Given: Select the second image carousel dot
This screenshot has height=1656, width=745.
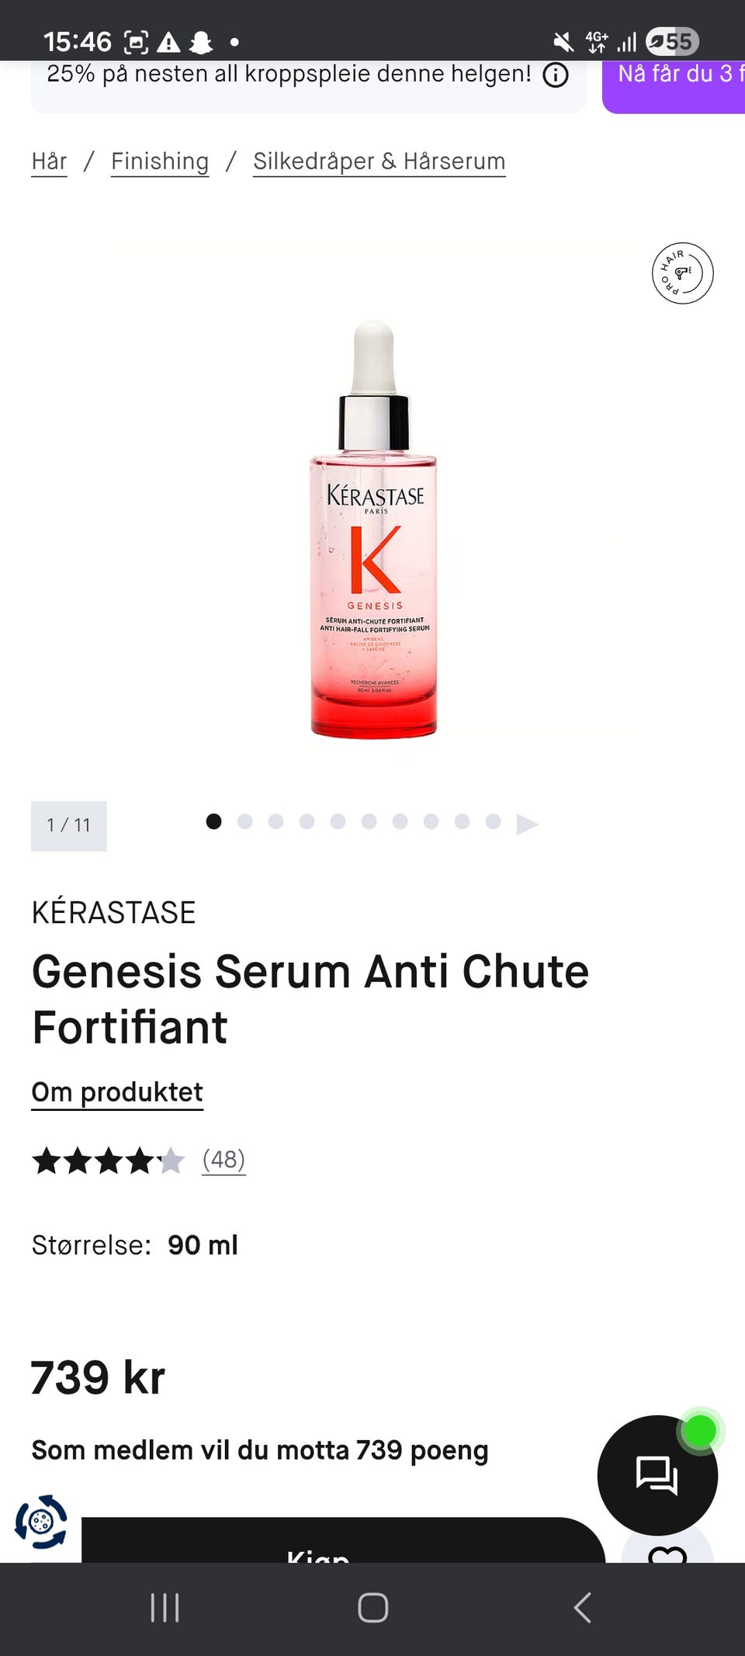Looking at the screenshot, I should pos(244,821).
